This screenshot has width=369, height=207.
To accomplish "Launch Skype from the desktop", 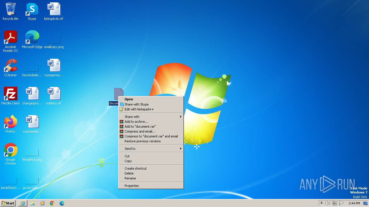I will [32, 11].
